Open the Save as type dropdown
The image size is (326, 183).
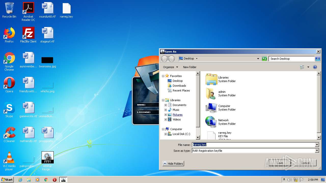pos(317,151)
